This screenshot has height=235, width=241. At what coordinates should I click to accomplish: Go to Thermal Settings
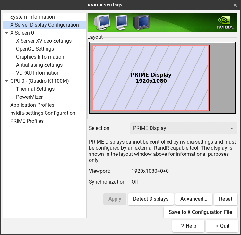tap(35, 89)
